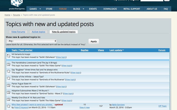177x110 pixels.
Task: Sort the table by Last update
Action: pos(116,50)
